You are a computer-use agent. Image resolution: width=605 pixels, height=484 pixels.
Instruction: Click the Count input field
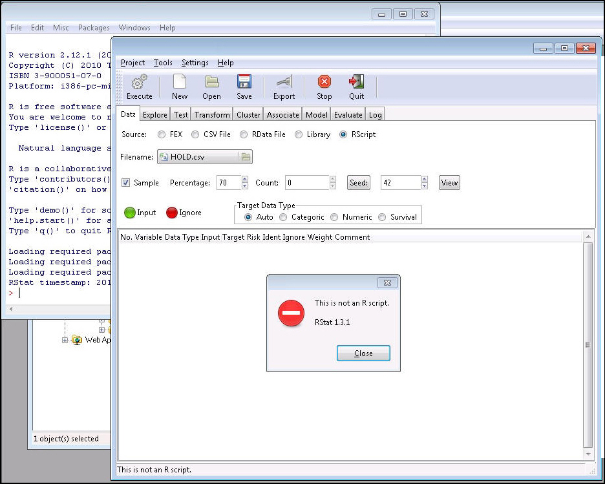[x=307, y=183]
